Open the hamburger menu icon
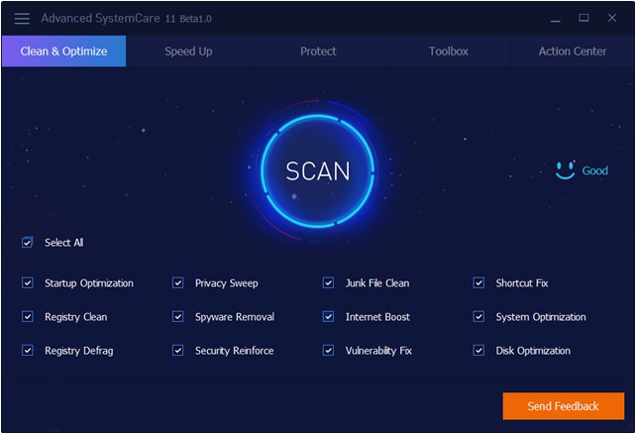 (x=22, y=18)
